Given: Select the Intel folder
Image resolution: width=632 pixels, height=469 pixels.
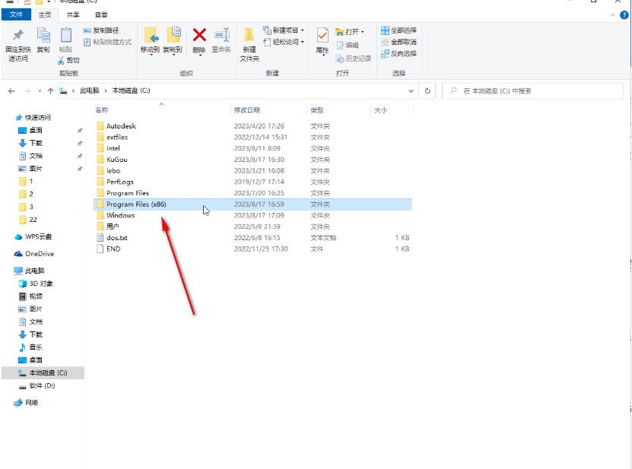Looking at the screenshot, I should pyautogui.click(x=252, y=149).
